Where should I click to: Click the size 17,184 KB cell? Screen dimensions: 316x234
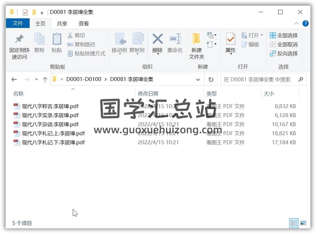pos(284,143)
